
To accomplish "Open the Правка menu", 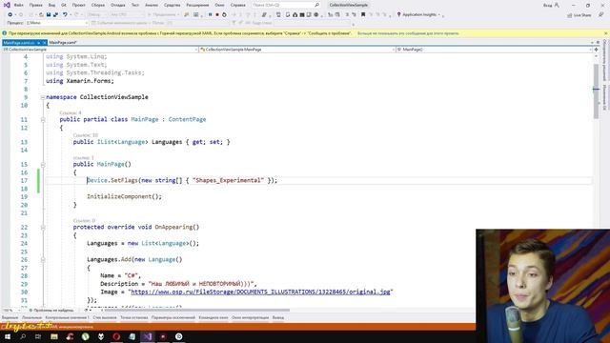I will click(36, 5).
